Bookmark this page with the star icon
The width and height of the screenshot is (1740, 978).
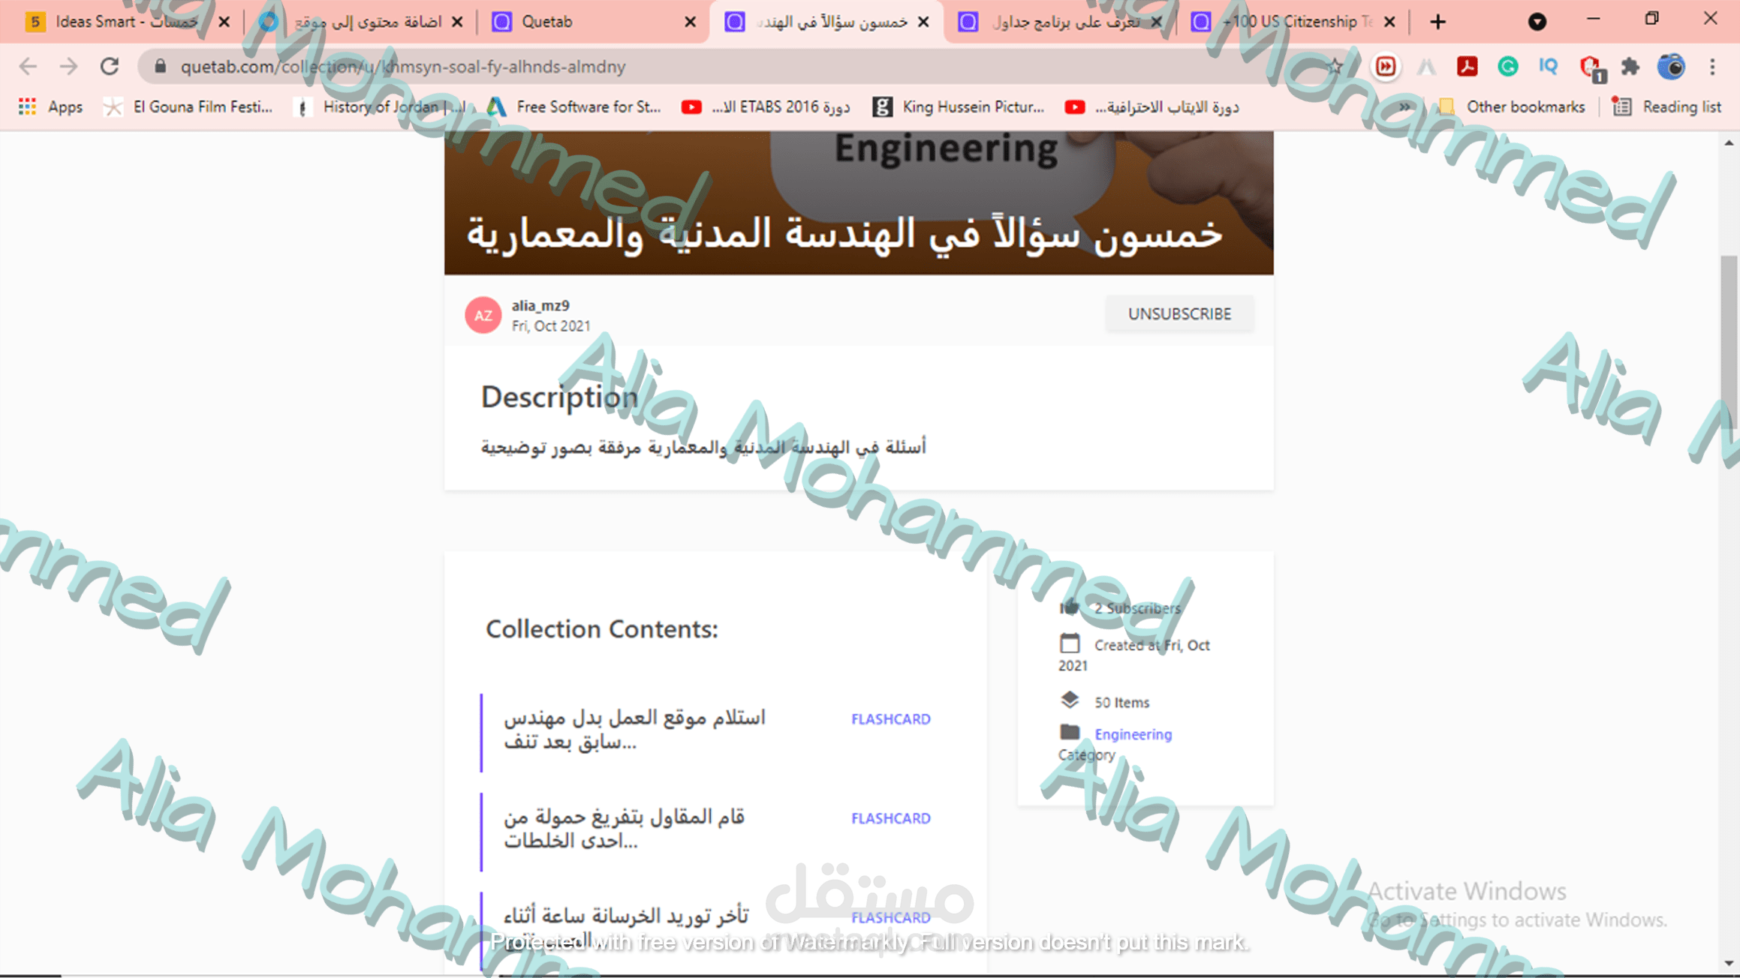tap(1335, 67)
